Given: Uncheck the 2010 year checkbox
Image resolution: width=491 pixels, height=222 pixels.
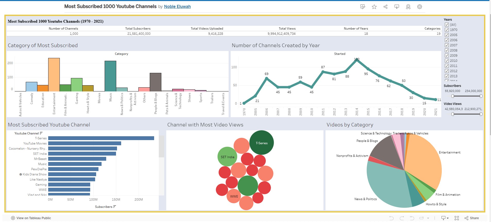Looking at the screenshot, I should coord(447,61).
